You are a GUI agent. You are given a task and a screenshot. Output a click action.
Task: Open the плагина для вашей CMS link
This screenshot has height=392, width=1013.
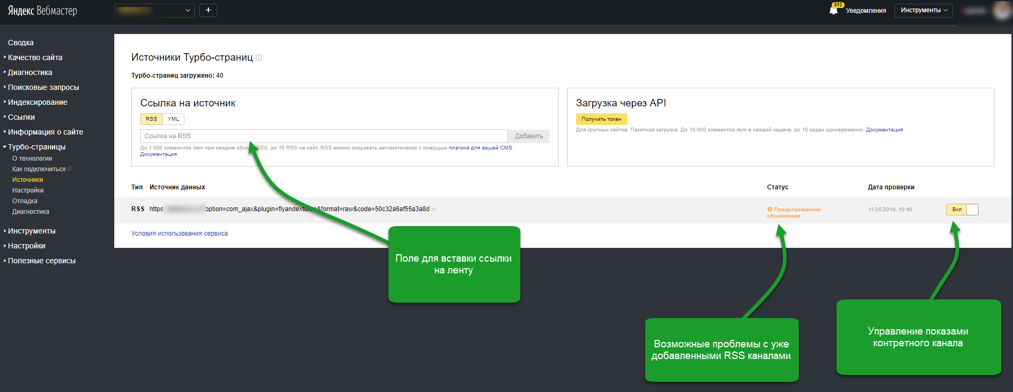[x=480, y=148]
